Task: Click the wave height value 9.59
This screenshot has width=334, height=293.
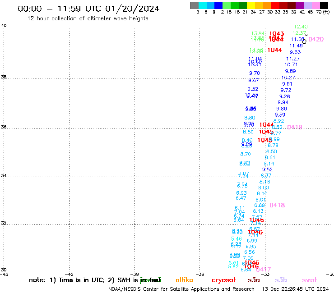Action: tap(280, 115)
